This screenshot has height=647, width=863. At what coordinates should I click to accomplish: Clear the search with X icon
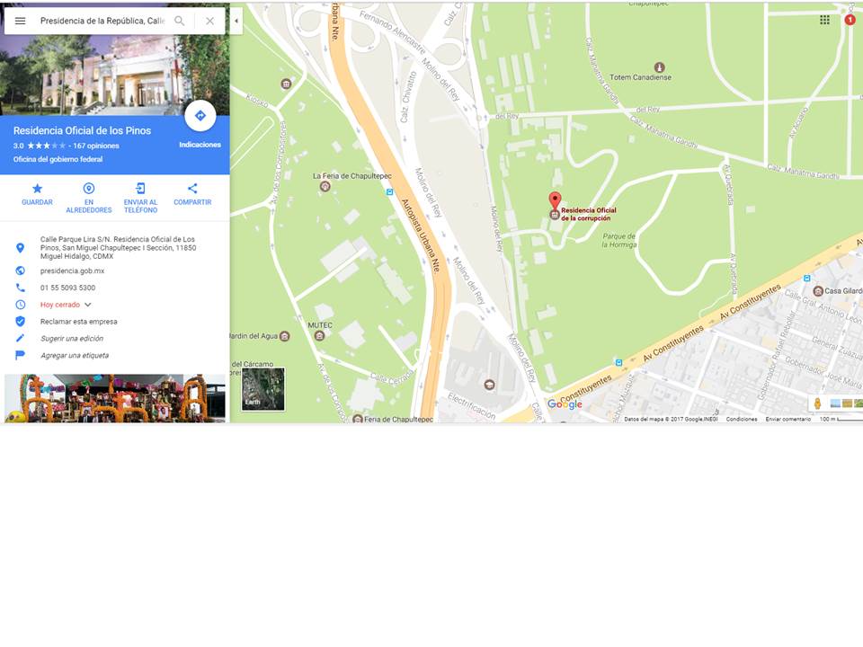209,21
